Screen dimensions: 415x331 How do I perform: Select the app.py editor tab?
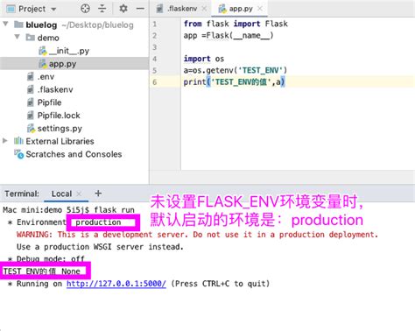point(241,9)
